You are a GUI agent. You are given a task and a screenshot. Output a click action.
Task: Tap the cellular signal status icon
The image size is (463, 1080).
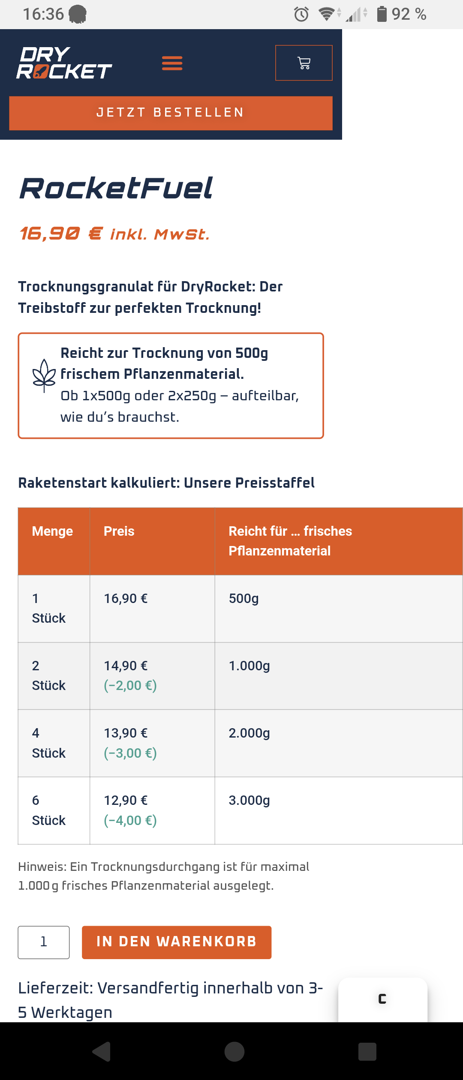(355, 15)
